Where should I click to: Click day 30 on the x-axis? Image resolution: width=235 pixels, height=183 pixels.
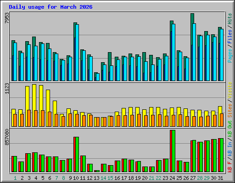point(213,178)
